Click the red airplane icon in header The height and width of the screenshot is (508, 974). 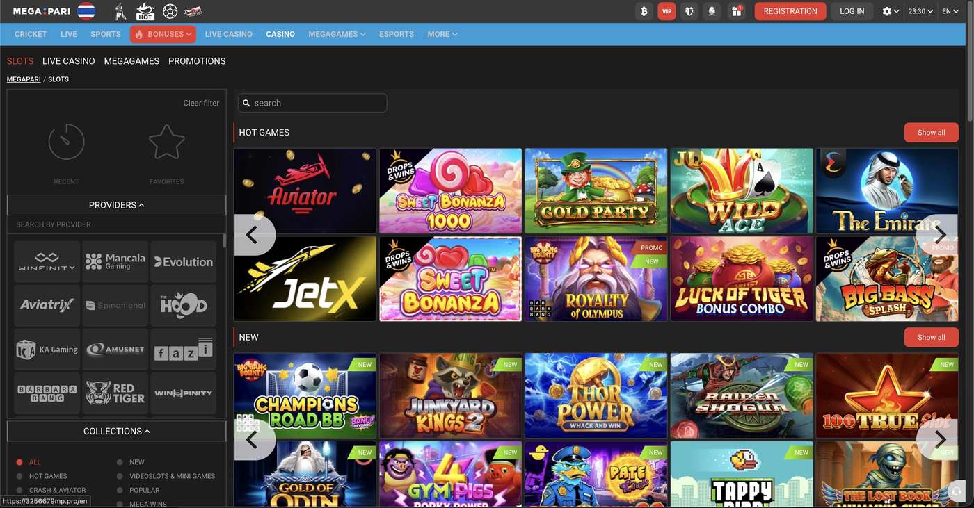tap(193, 11)
